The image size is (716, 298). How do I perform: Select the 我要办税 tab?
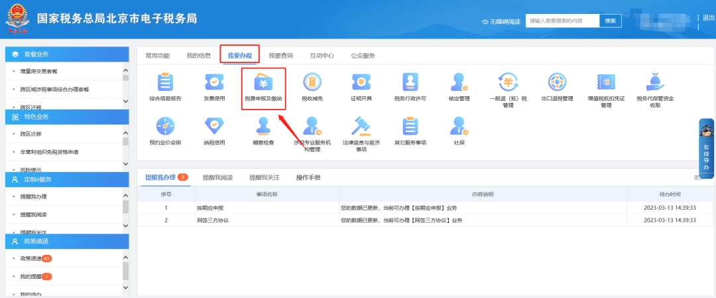[x=240, y=56]
